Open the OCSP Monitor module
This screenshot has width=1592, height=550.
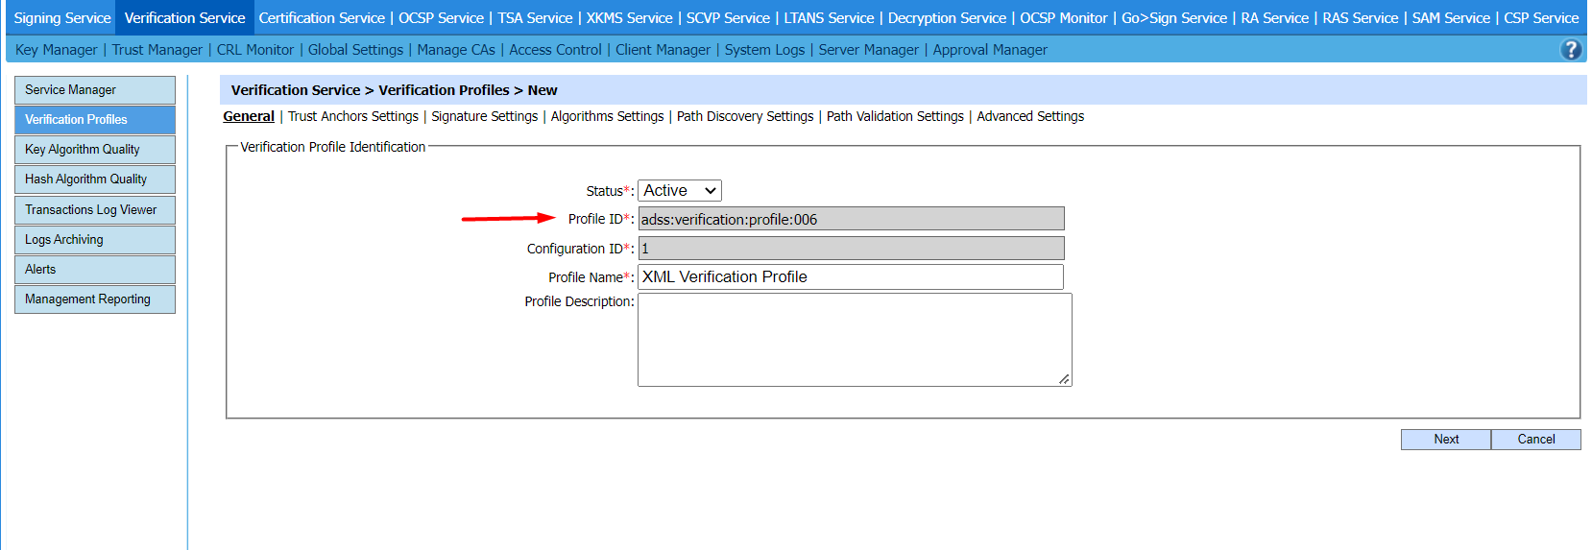coord(1063,18)
